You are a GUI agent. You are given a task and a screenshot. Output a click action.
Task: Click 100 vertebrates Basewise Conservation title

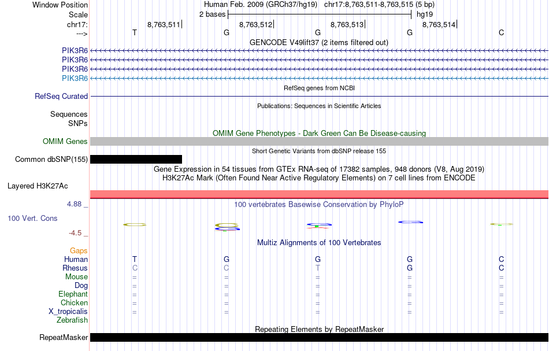coord(319,204)
